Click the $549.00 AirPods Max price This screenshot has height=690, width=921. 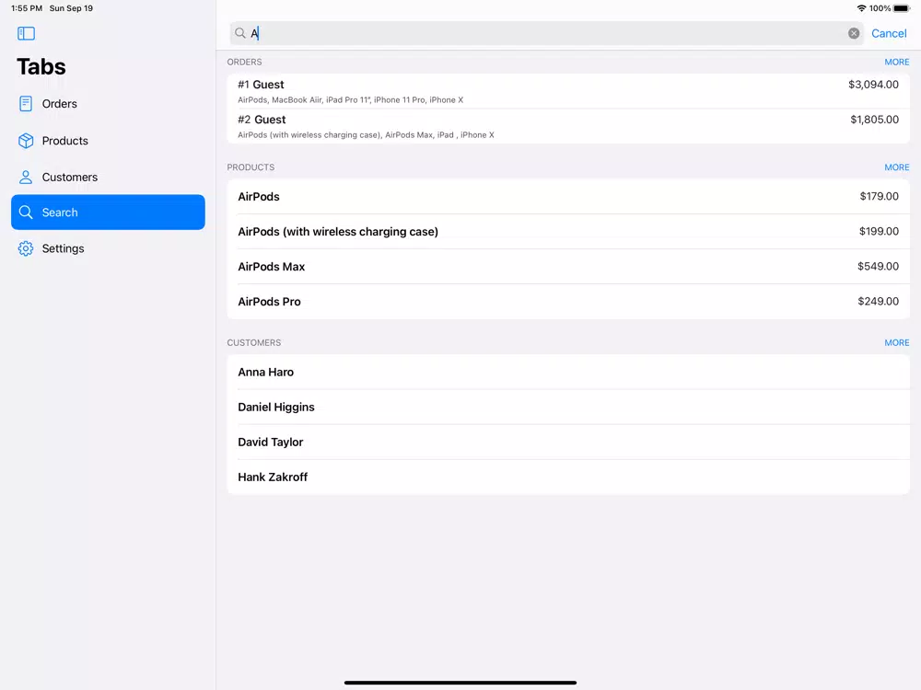878,267
